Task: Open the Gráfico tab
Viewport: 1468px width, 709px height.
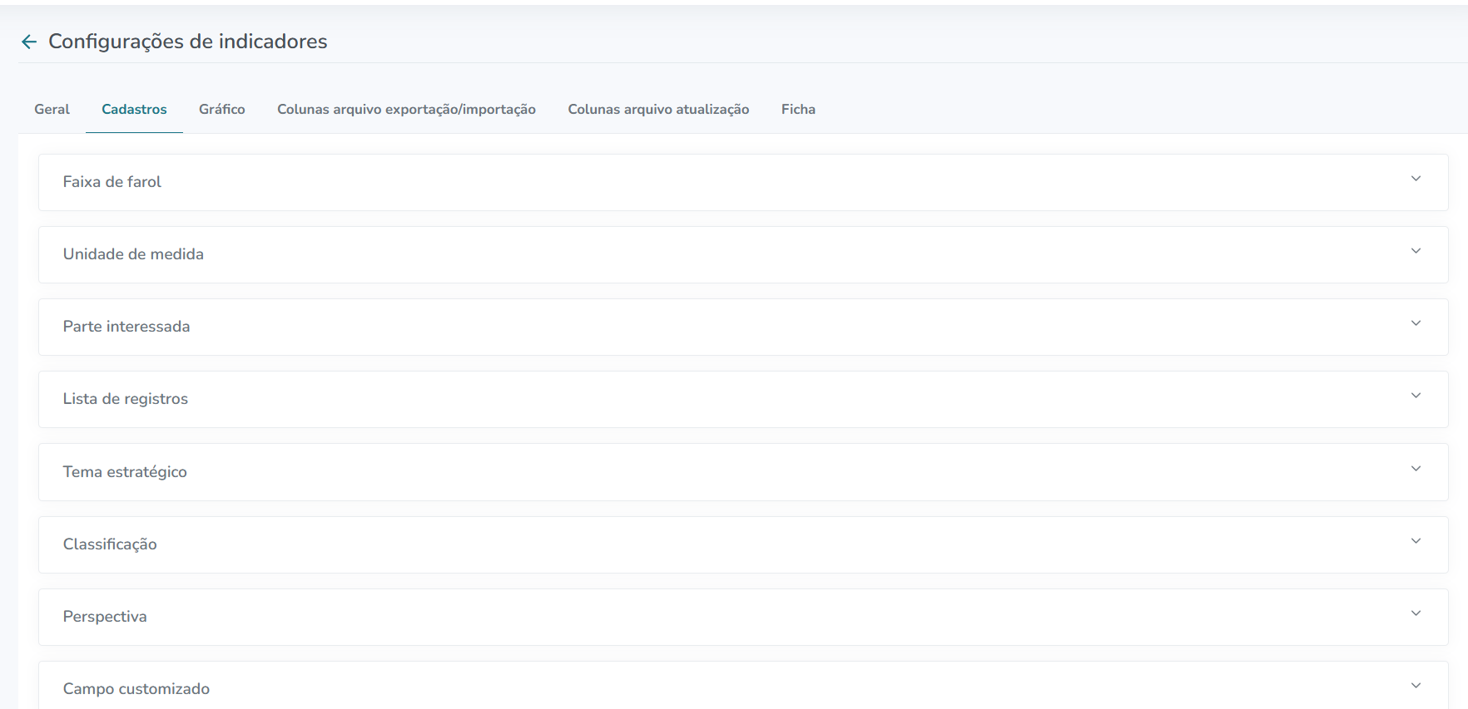Action: click(x=222, y=110)
